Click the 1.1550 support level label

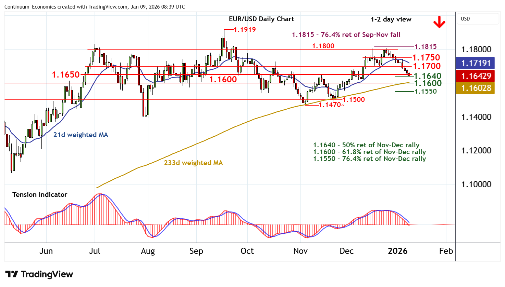pyautogui.click(x=426, y=92)
